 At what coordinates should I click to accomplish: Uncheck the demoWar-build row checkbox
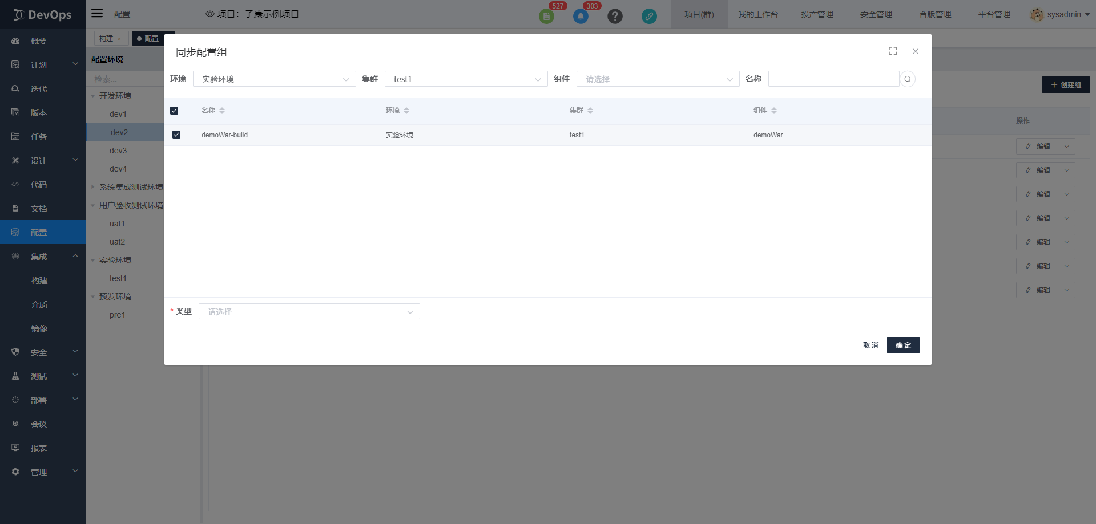click(x=176, y=135)
